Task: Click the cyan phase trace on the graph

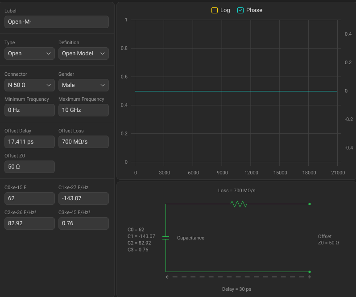Action: pos(236,91)
